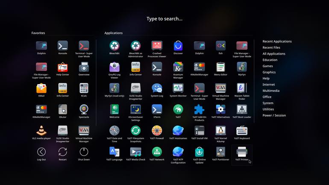Image resolution: width=329 pixels, height=185 pixels.
Task: Switch to the Graphics category
Action: pos(269,72)
